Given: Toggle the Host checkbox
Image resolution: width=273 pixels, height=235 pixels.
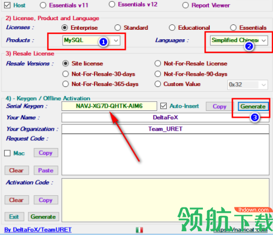Looking at the screenshot, I should pyautogui.click(x=7, y=5).
